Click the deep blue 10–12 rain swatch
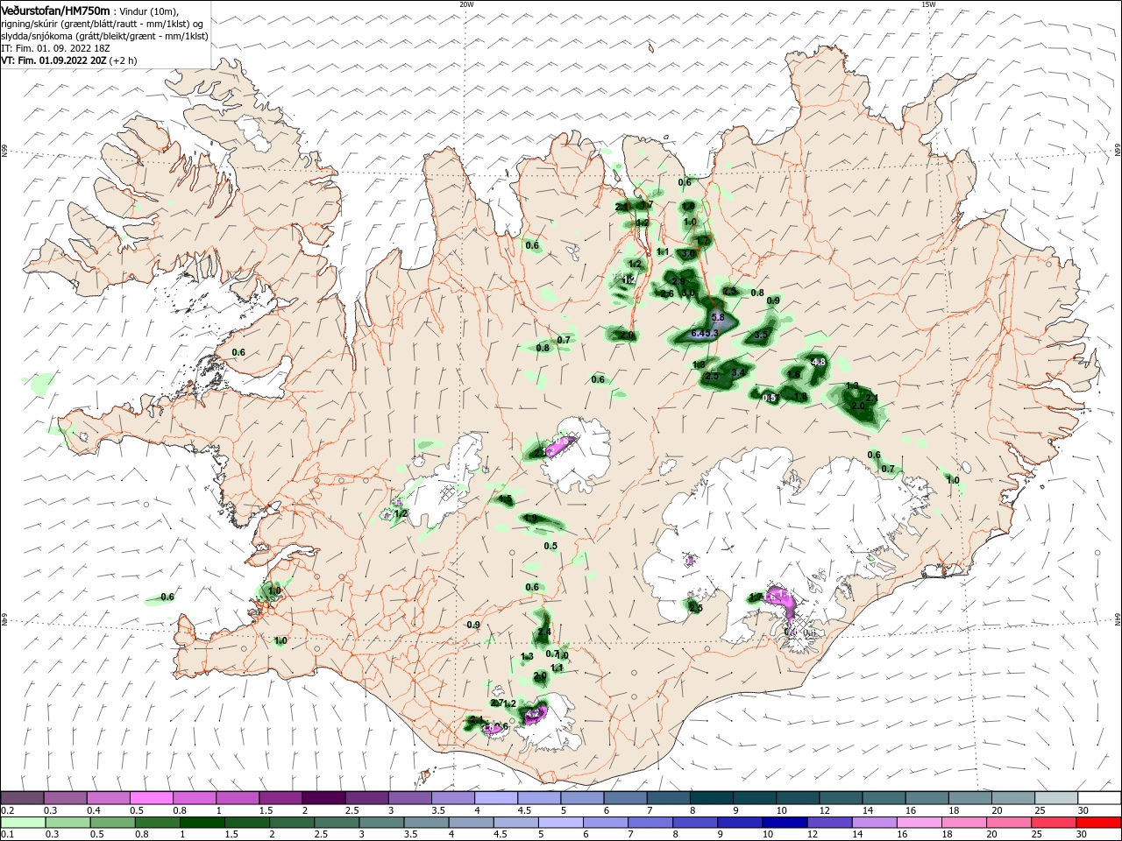The height and width of the screenshot is (841, 1122). tap(785, 823)
